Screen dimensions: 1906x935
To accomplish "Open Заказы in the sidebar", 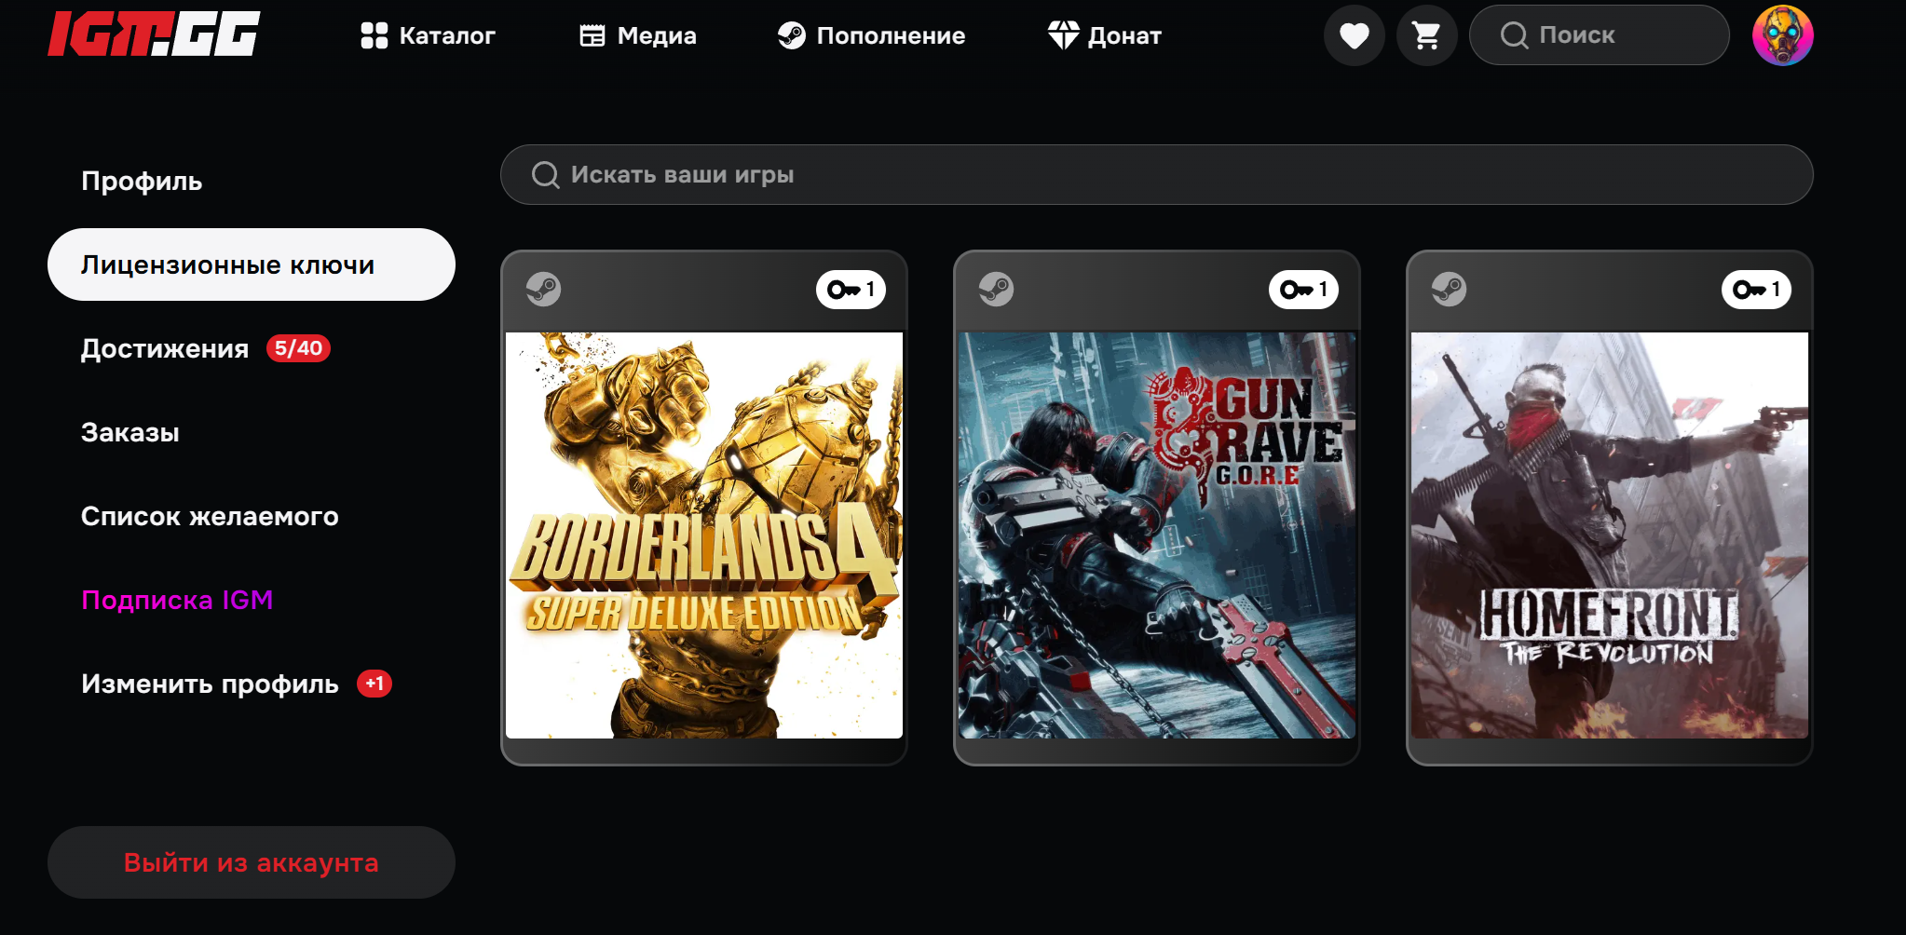I will (130, 432).
